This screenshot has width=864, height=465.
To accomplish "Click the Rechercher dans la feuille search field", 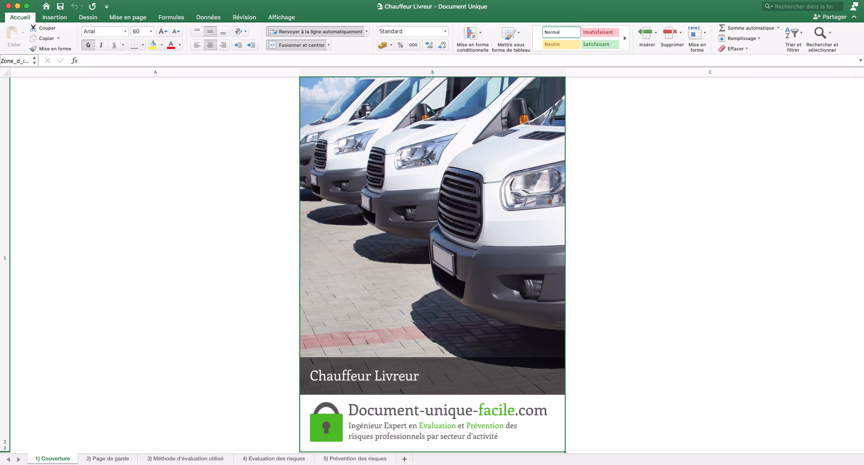I will tap(802, 6).
